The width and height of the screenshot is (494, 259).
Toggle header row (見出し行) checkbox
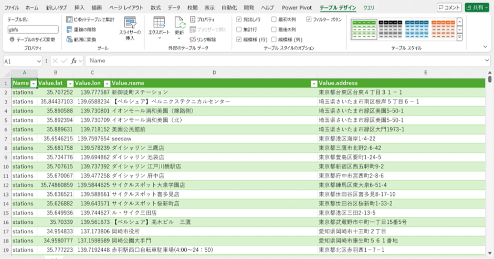point(239,19)
